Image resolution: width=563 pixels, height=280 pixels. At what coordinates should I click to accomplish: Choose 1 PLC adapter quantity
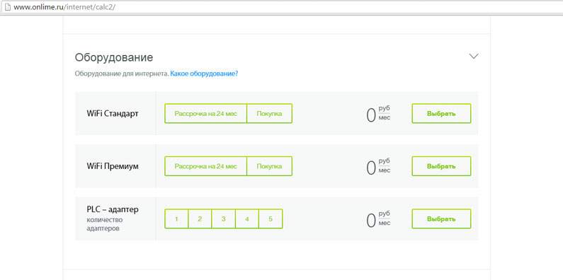click(x=176, y=219)
